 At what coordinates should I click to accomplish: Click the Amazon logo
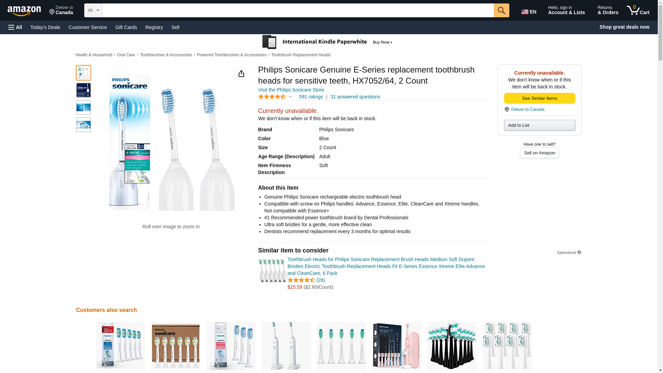pos(24,11)
